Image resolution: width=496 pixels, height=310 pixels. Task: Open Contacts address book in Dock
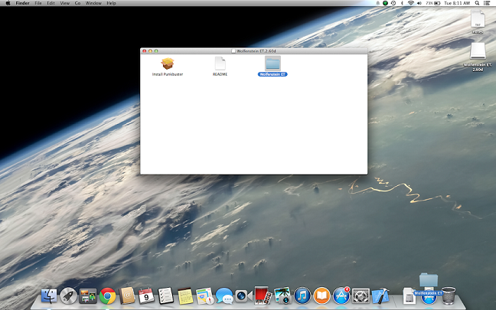(x=127, y=296)
